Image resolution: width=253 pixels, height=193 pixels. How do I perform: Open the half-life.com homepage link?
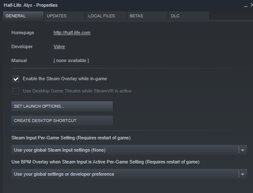tap(72, 33)
